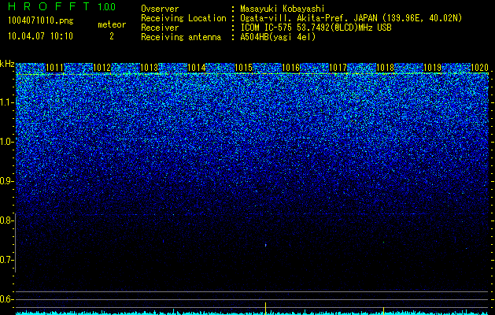Screen dimensions: 495x315
Task: Click the 1018 time marker
Action: pos(385,67)
